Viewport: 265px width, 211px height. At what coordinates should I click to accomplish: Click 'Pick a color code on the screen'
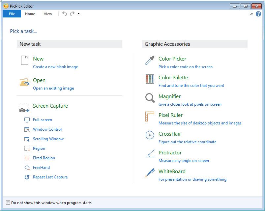[186, 67]
